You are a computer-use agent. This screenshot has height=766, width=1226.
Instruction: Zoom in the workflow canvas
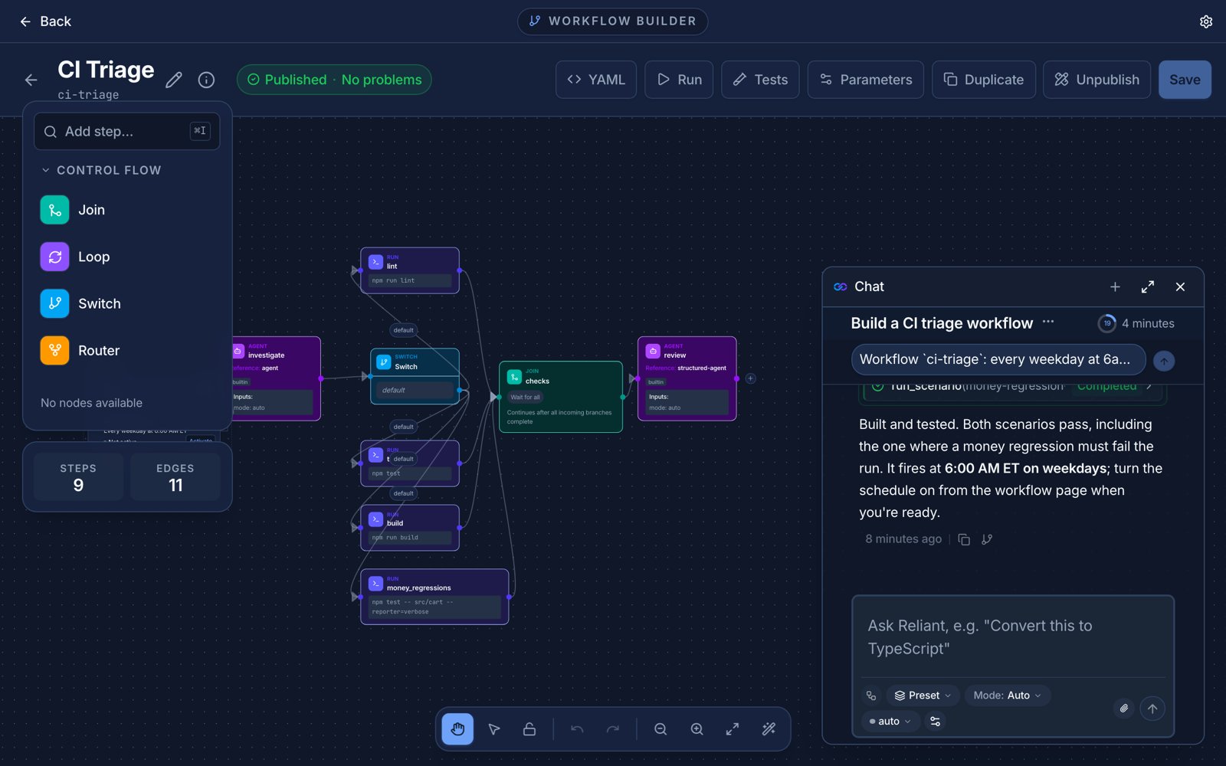697,729
